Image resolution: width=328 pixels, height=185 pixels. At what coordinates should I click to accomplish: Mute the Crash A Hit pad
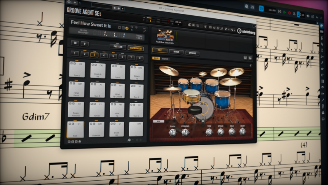[x=93, y=65]
